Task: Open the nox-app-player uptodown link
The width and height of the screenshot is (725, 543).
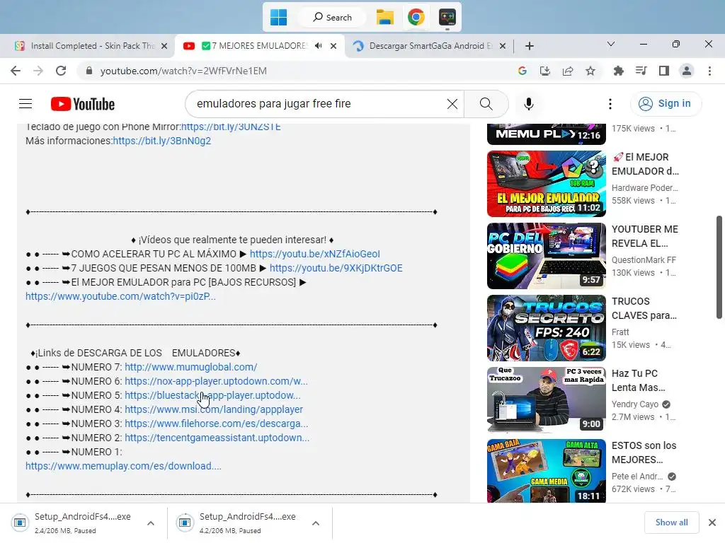Action: pyautogui.click(x=216, y=381)
